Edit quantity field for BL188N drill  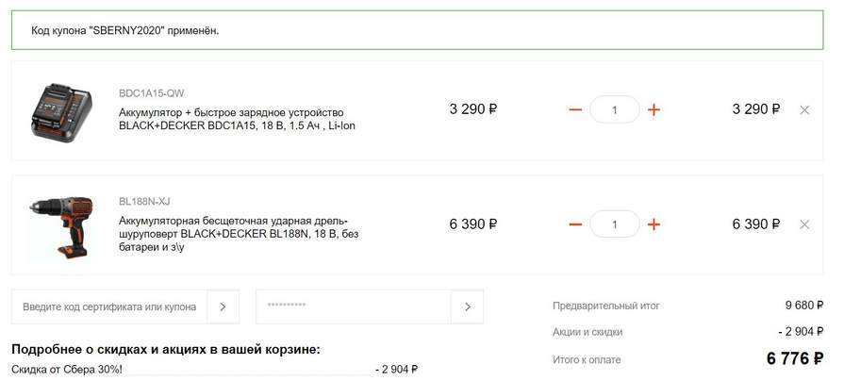[615, 224]
